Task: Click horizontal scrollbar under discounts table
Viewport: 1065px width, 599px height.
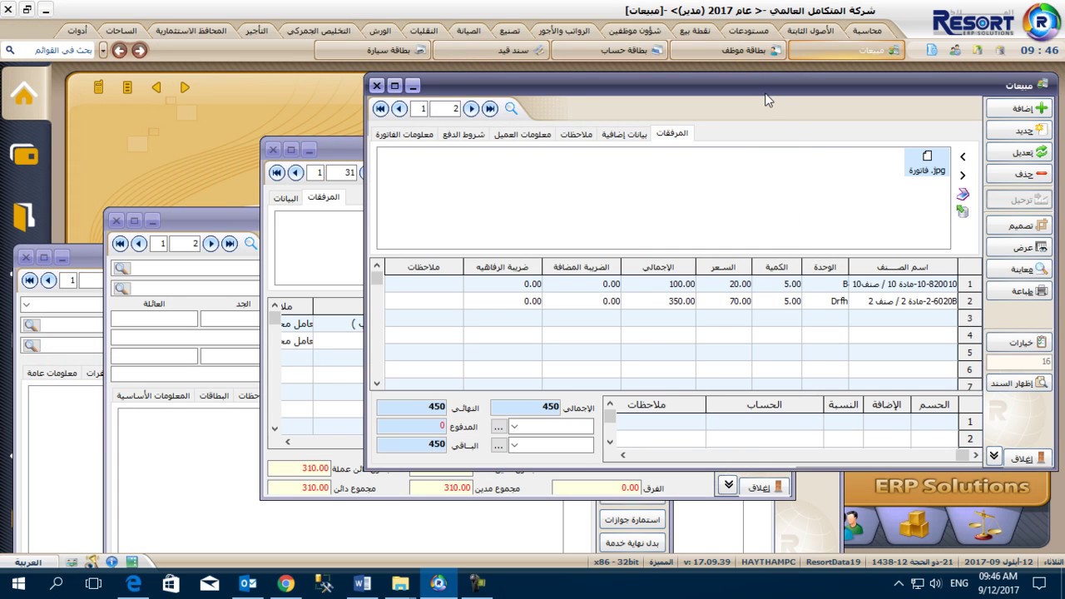Action: coord(799,455)
